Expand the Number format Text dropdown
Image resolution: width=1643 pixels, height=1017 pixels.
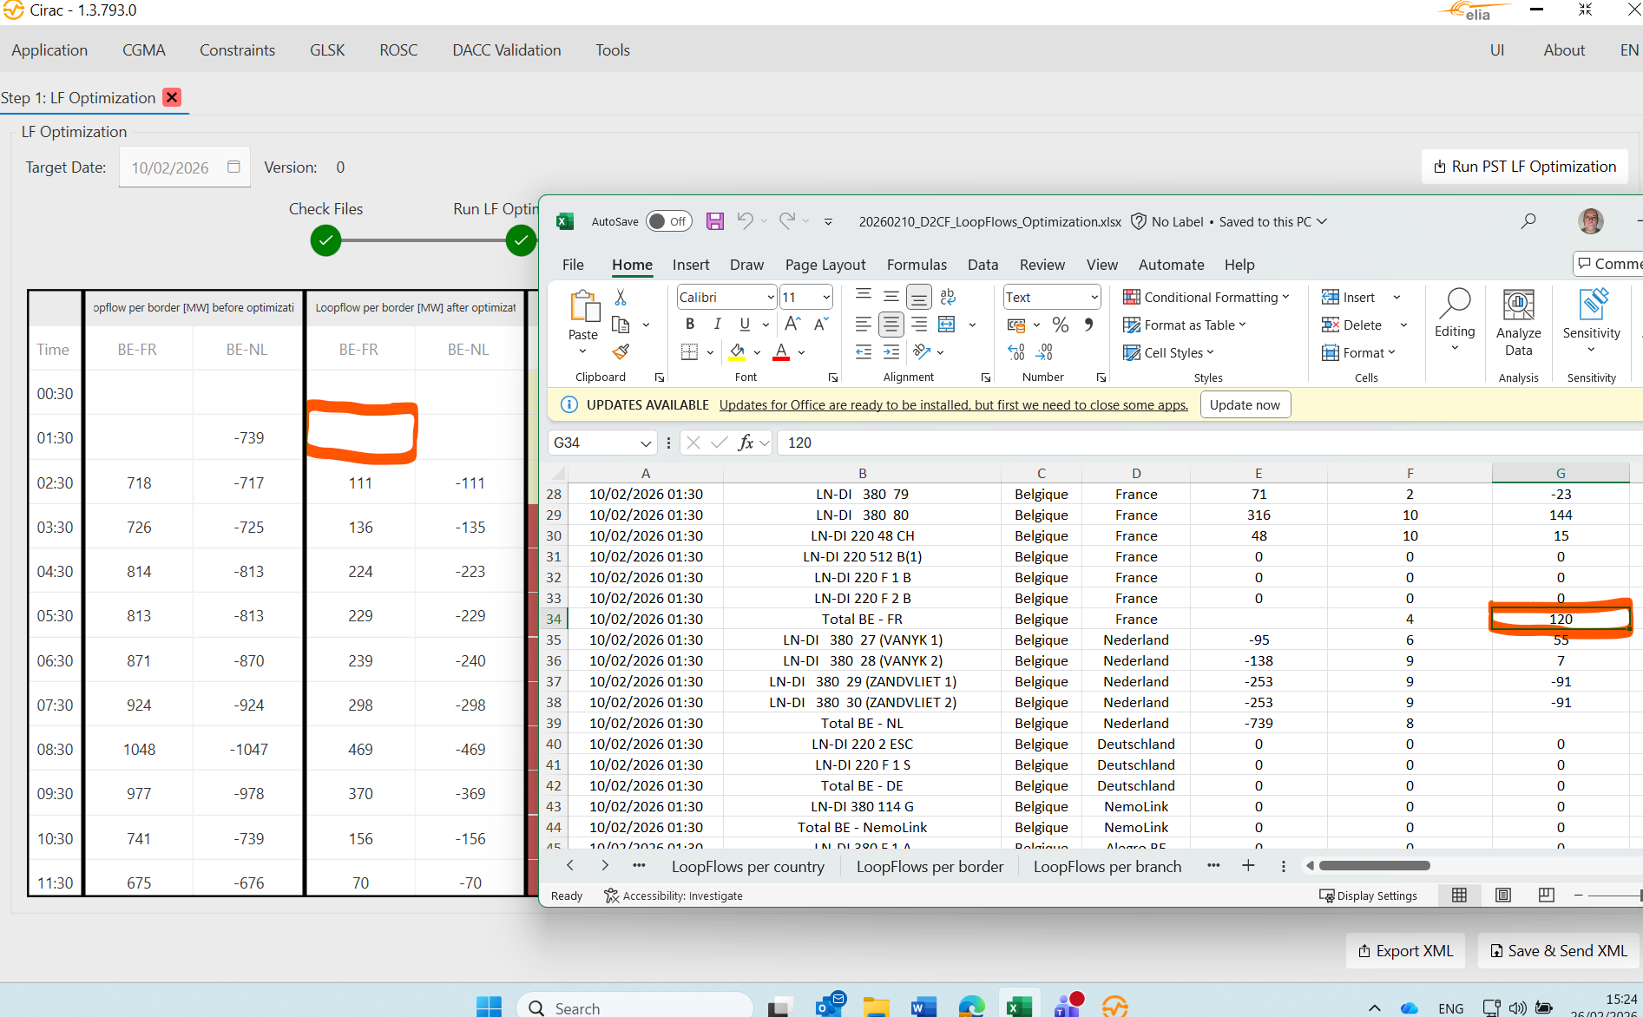(1094, 298)
